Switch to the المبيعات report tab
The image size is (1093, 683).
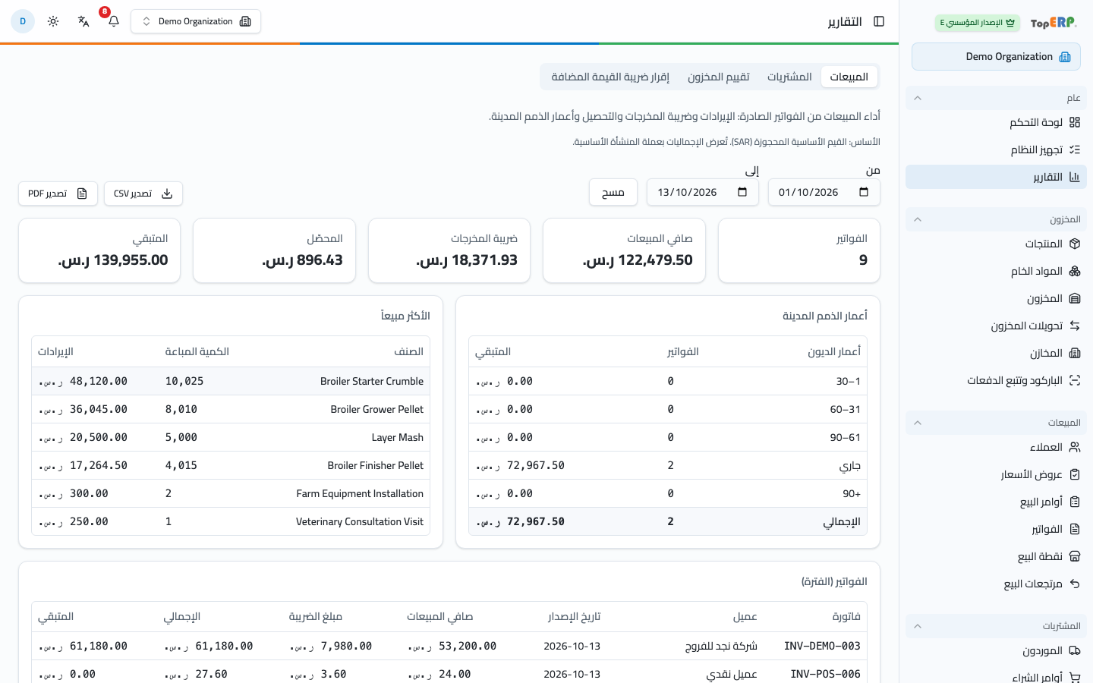[x=849, y=77]
